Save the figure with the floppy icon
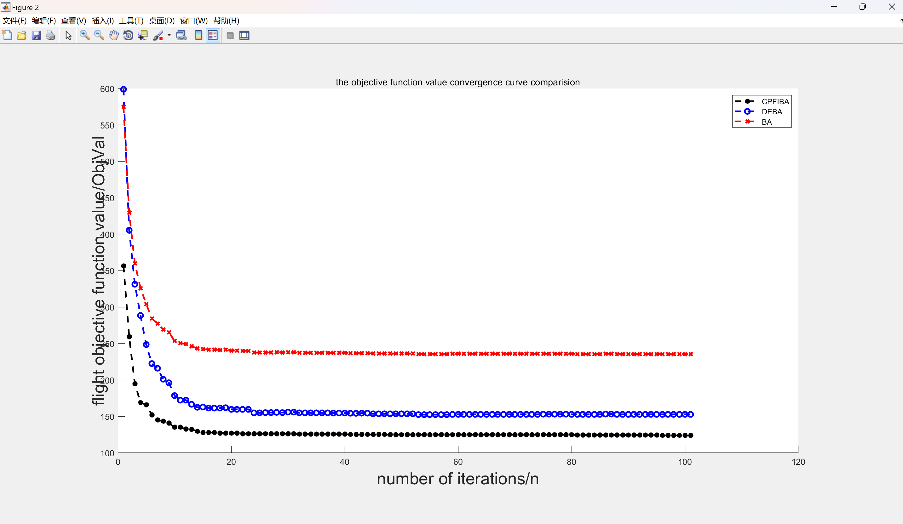 click(36, 36)
